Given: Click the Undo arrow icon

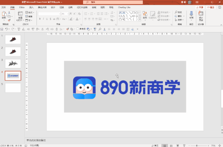Looking at the screenshot, I should [x=6, y=29].
